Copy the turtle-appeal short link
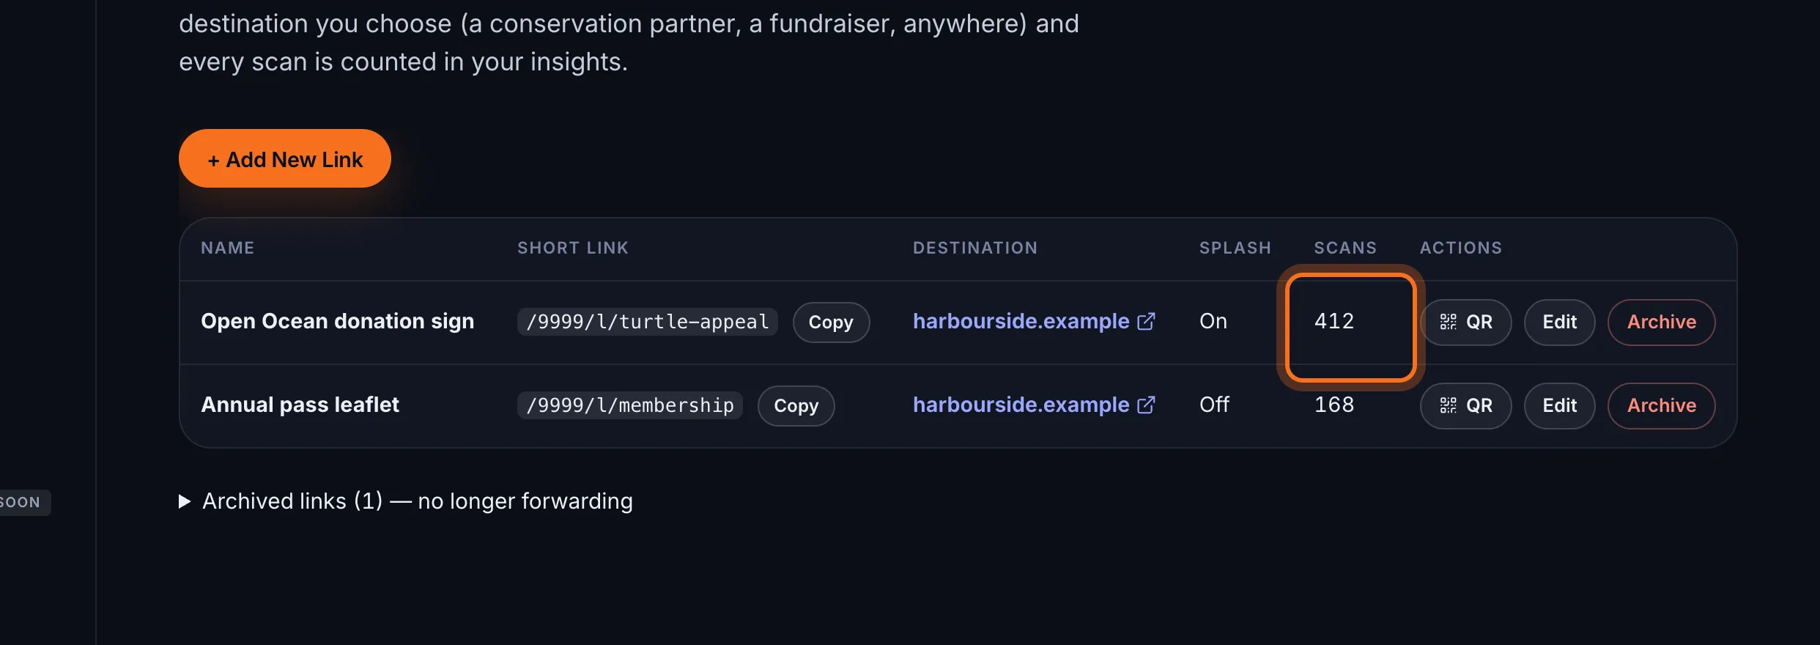Viewport: 1820px width, 645px height. tap(831, 322)
